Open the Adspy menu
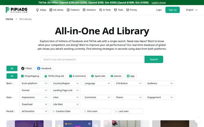This screenshot has width=204, height=127. coord(41,10)
